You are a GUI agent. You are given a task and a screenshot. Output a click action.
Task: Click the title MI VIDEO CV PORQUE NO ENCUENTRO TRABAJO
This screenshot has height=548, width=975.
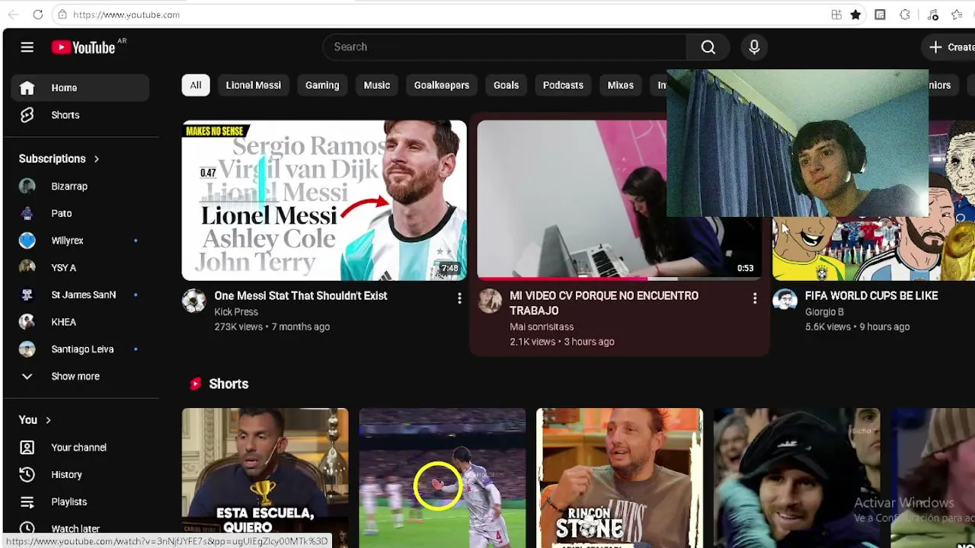point(604,303)
